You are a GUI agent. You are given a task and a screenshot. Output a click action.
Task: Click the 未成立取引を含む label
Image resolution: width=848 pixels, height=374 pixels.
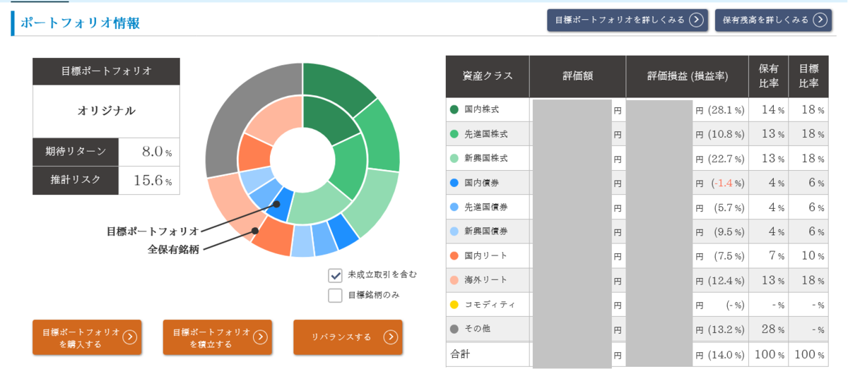tap(382, 275)
